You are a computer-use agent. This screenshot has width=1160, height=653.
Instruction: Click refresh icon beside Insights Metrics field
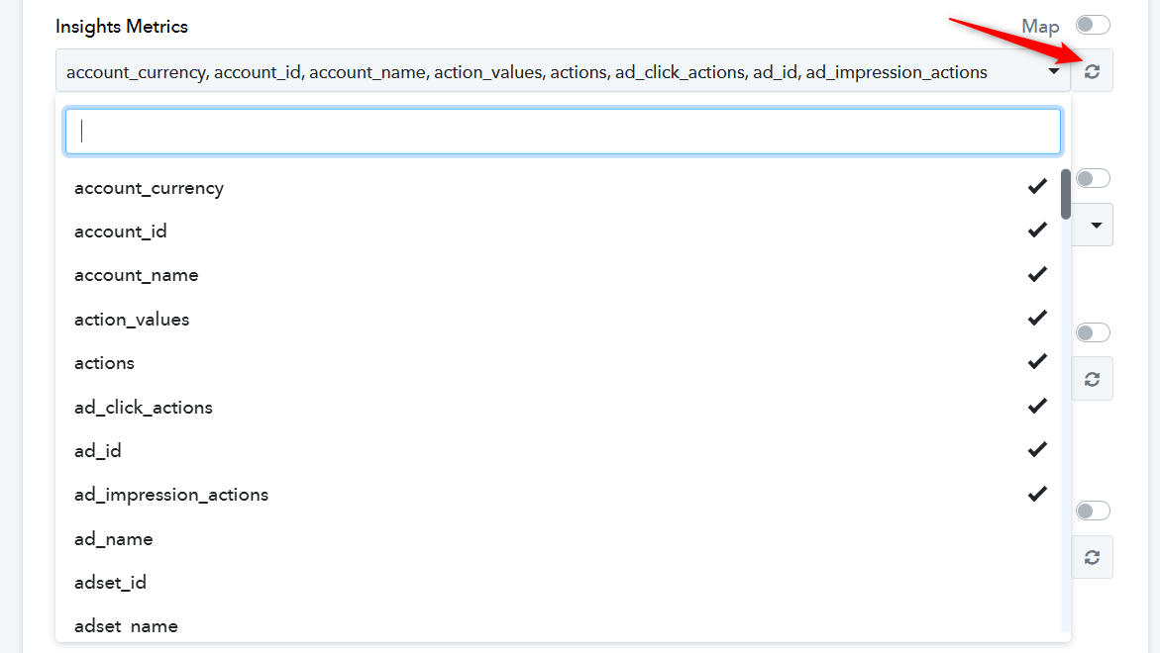click(1092, 71)
